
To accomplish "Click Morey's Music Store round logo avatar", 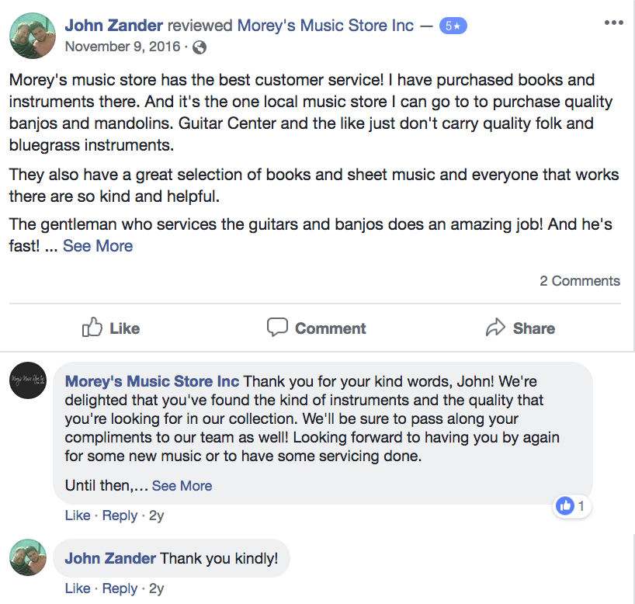I will pos(28,382).
